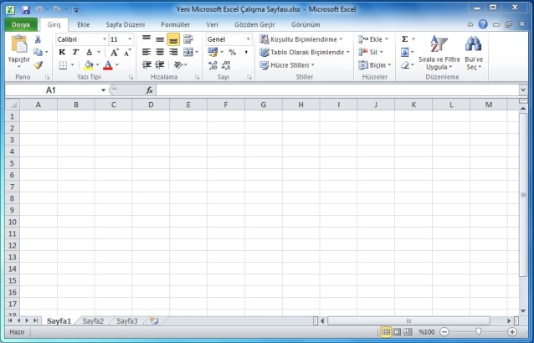Click the Dosya file button
This screenshot has width=534, height=343.
click(x=20, y=25)
